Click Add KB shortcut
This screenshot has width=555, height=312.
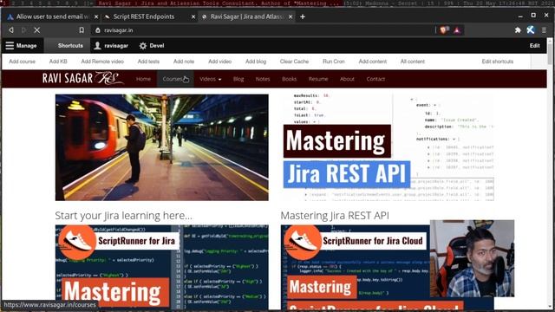pos(58,62)
